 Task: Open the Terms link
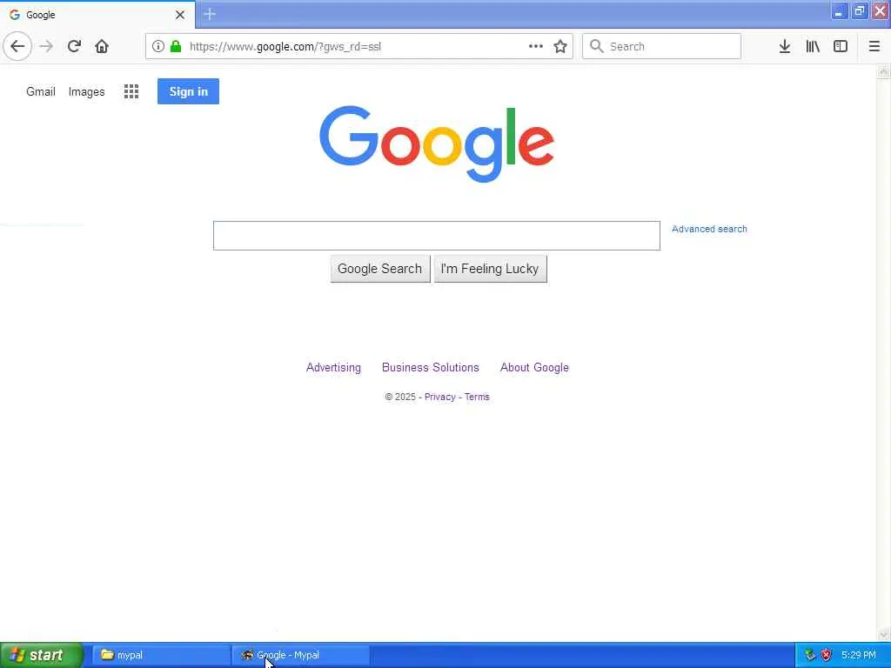pyautogui.click(x=477, y=397)
